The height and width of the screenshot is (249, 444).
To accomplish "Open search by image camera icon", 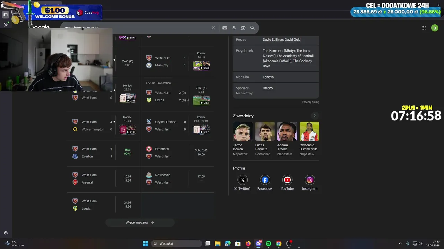I will tap(243, 28).
